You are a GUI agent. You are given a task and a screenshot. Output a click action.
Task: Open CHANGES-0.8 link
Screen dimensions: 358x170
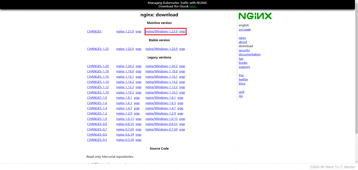tap(97, 124)
